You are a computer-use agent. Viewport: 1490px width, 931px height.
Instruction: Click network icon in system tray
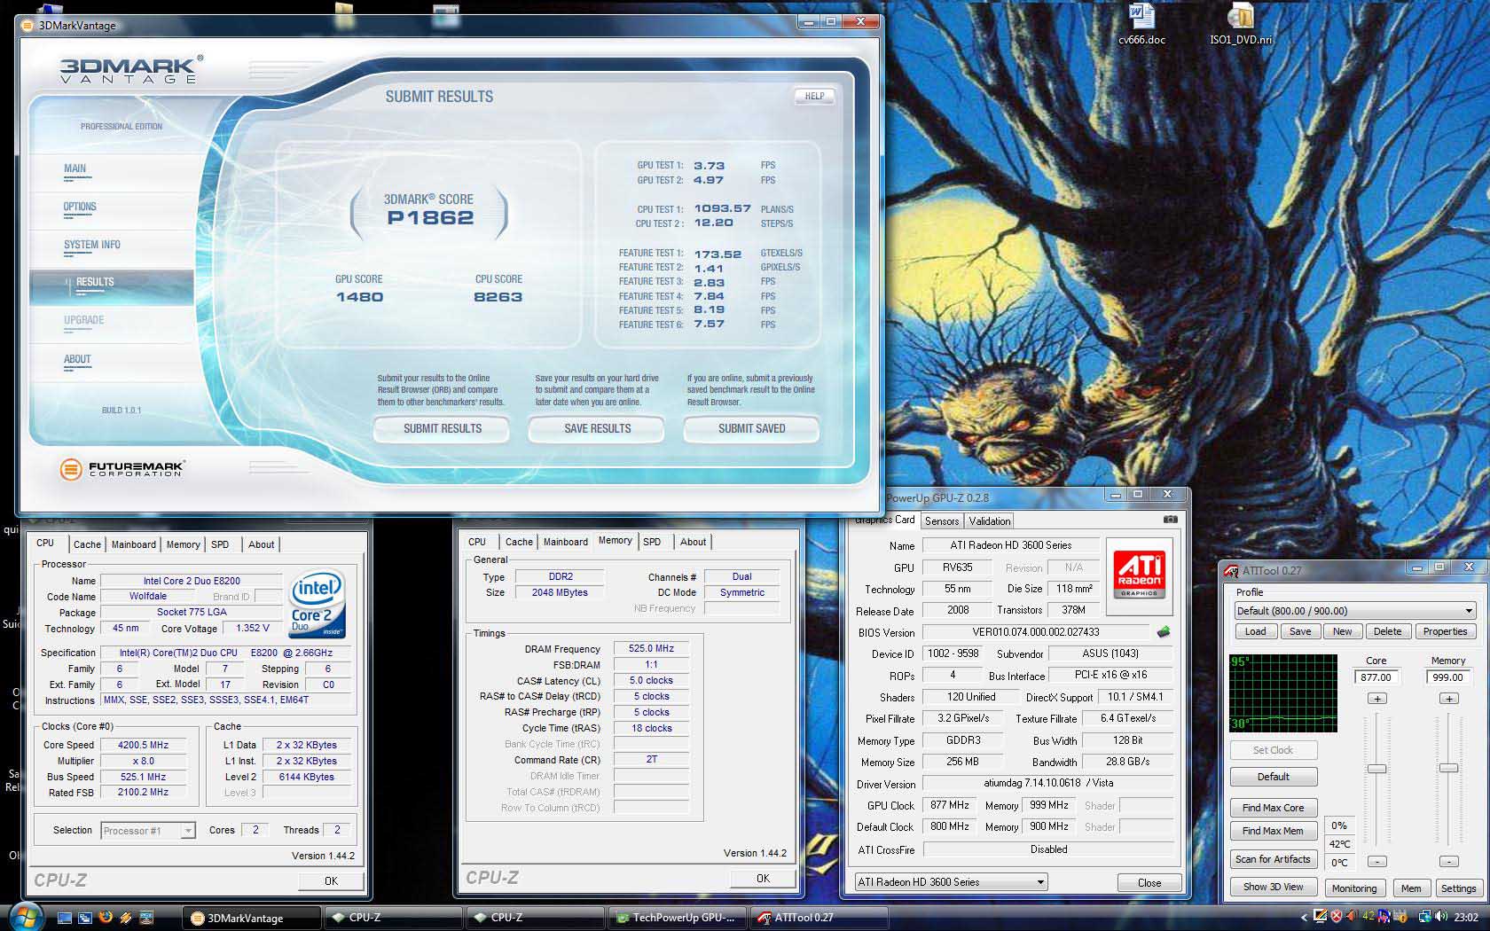(1425, 917)
